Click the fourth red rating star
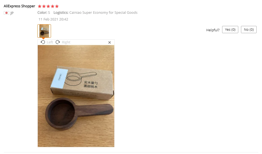The width and height of the screenshot is (262, 154). pyautogui.click(x=53, y=6)
